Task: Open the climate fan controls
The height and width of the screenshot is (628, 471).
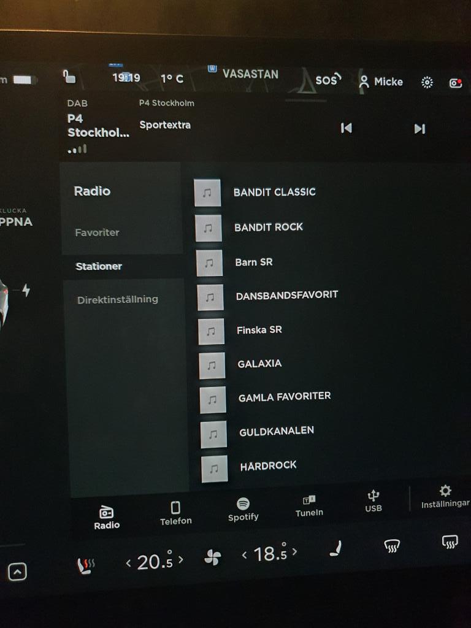Action: point(212,557)
